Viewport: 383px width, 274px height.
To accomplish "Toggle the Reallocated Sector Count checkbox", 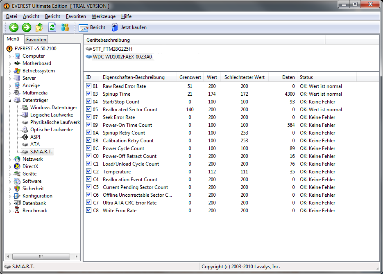I will [x=88, y=109].
